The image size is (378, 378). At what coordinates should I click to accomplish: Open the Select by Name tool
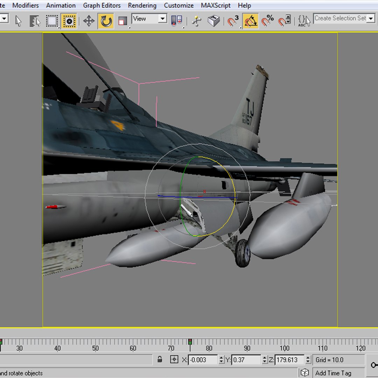pyautogui.click(x=35, y=21)
